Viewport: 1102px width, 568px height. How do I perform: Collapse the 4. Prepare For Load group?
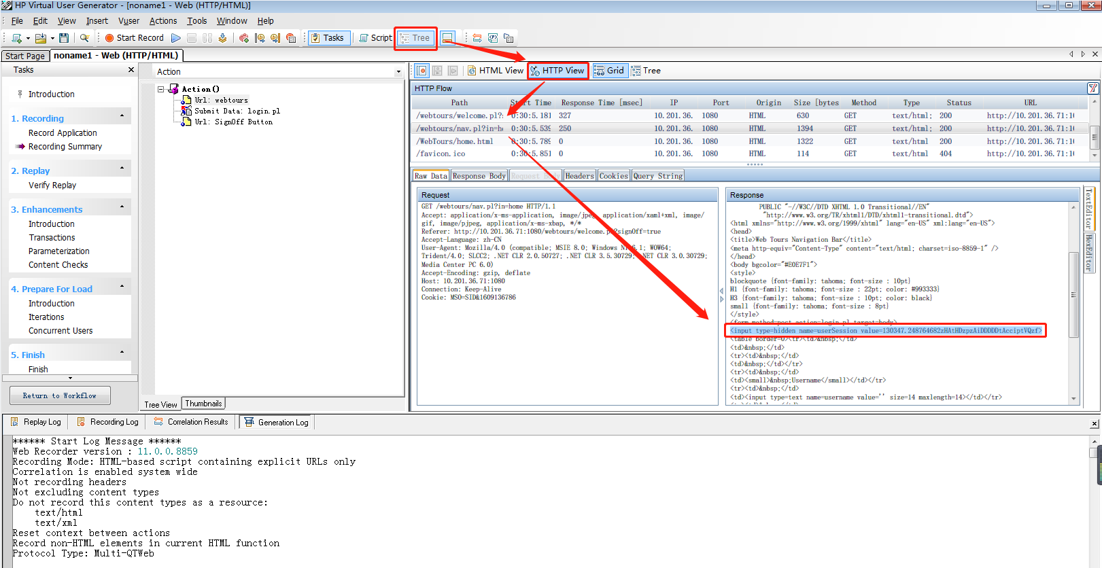coord(122,287)
